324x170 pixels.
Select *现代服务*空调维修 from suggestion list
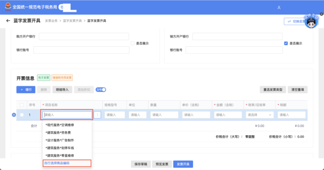(60, 125)
